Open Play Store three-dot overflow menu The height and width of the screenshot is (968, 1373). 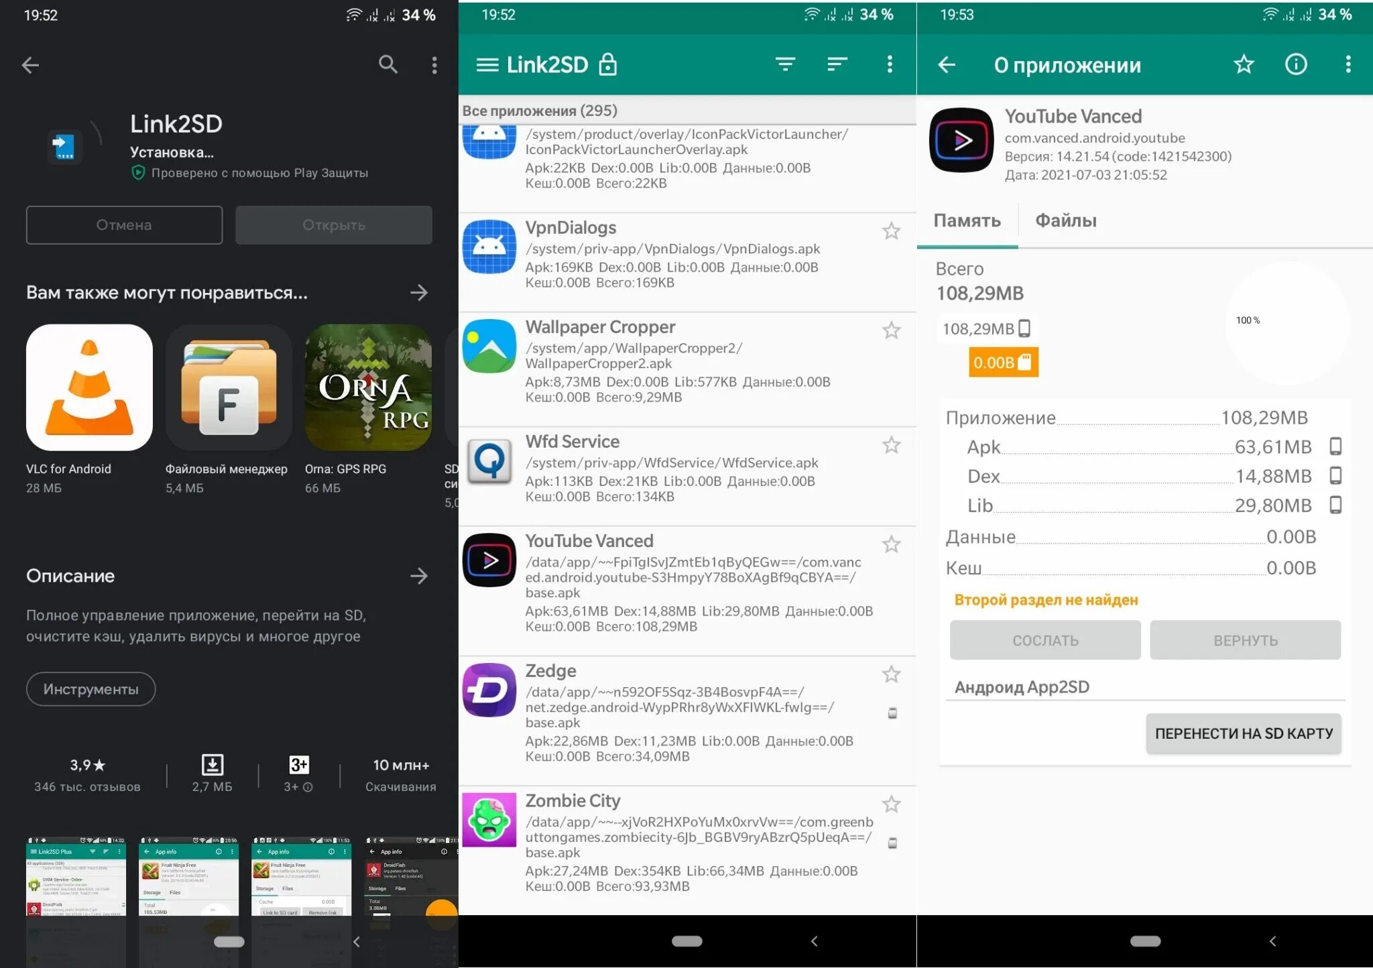(434, 65)
